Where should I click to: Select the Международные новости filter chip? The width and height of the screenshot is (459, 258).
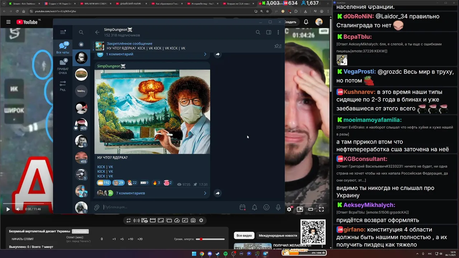click(x=278, y=235)
